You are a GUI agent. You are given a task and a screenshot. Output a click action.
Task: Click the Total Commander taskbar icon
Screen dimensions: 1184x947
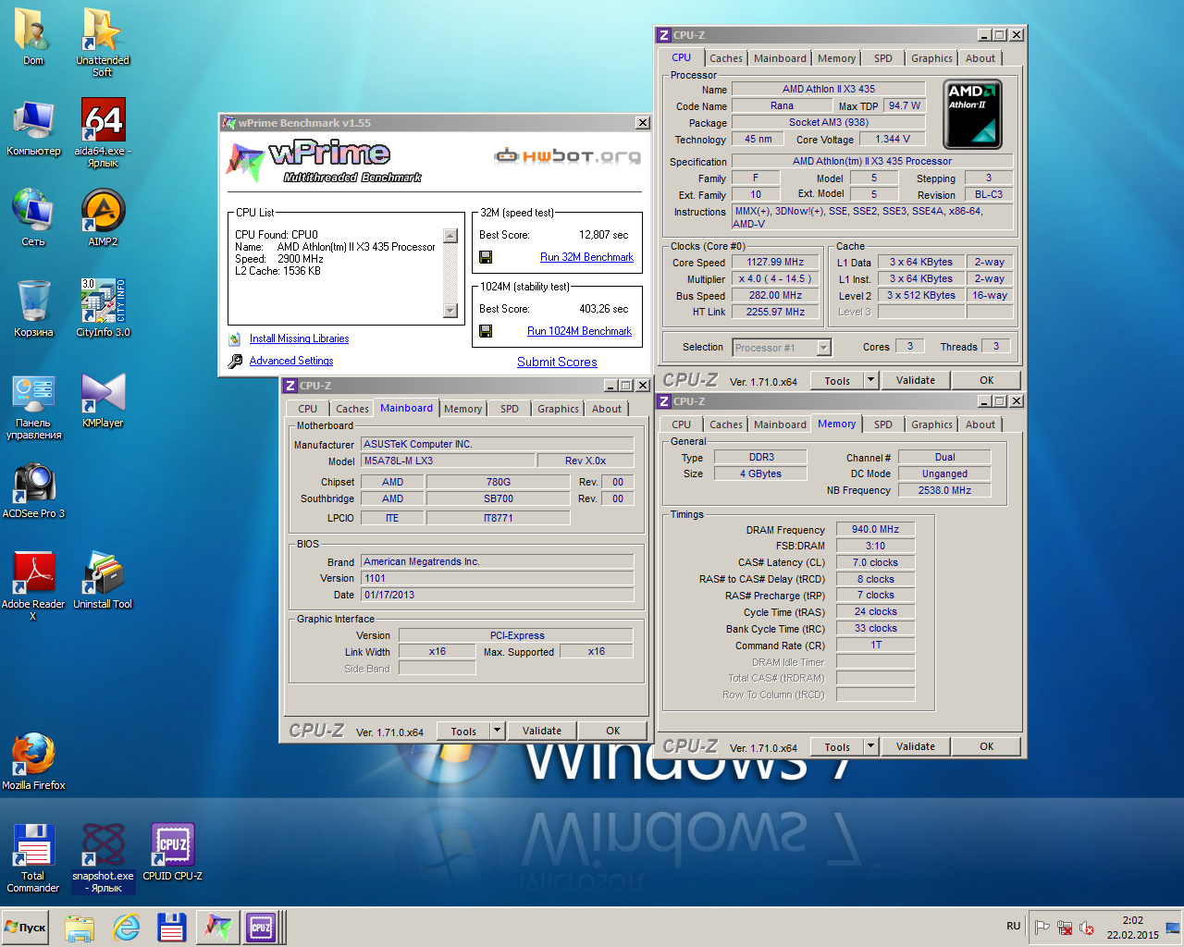[x=172, y=928]
